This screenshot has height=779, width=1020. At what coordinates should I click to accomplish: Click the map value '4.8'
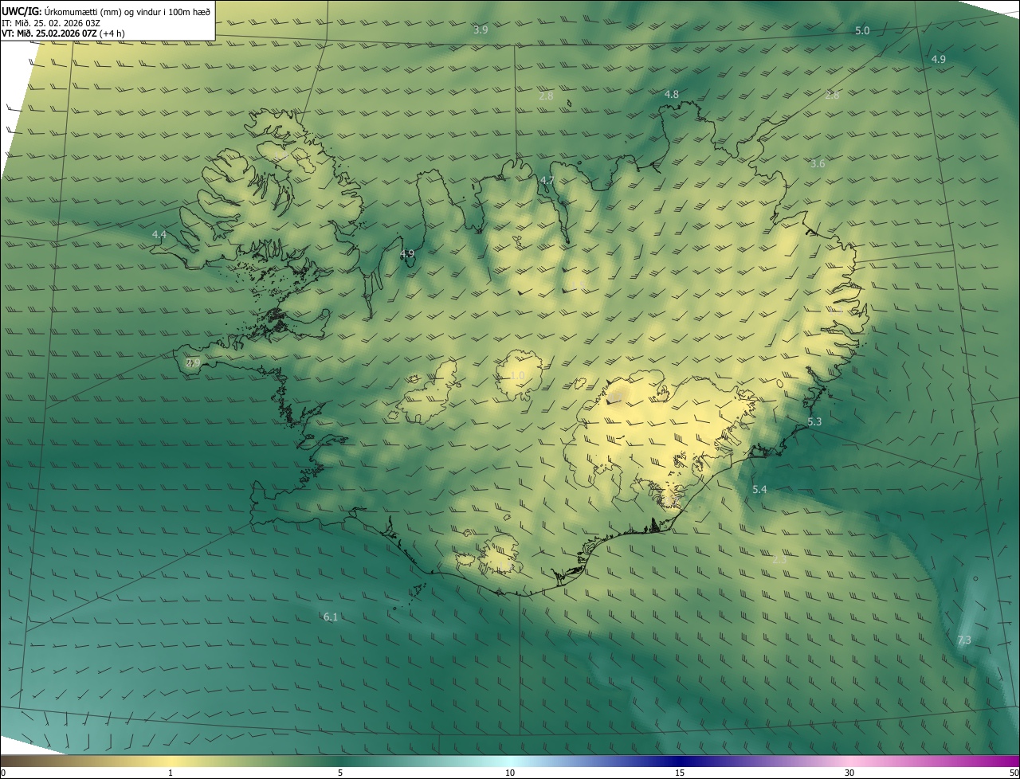click(x=672, y=95)
